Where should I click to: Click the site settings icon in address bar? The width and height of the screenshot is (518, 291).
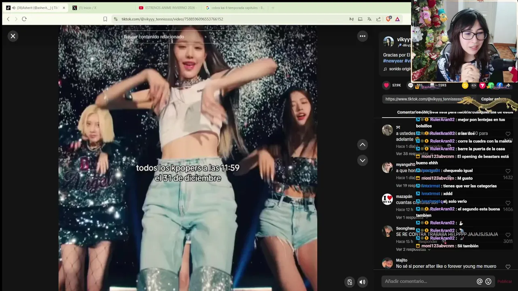tap(116, 19)
